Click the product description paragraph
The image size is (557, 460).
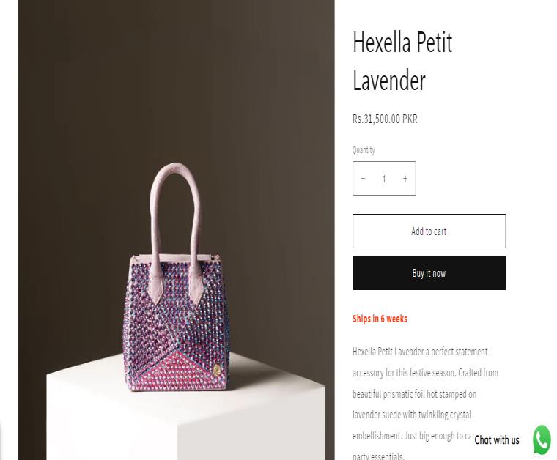click(425, 404)
